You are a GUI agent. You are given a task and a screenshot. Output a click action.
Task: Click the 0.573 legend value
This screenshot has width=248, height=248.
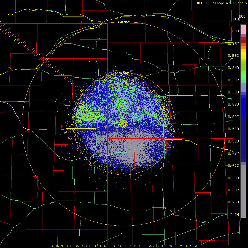point(233,129)
